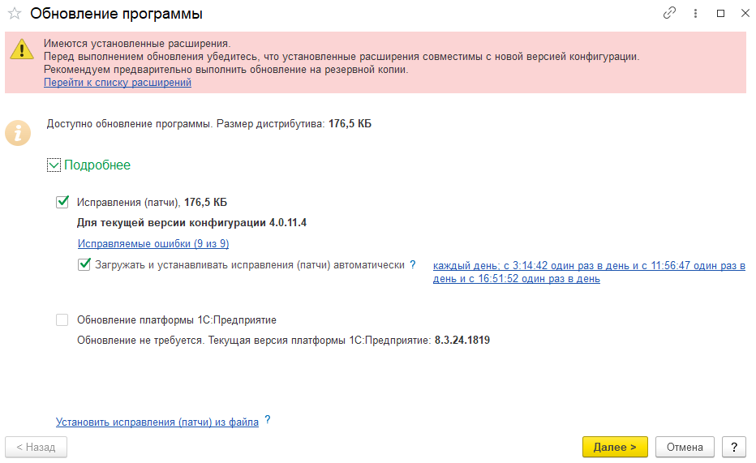
Task: Open Исправляемые ошибки (9 из 9) link
Action: point(153,243)
